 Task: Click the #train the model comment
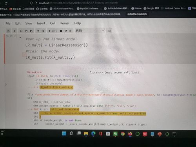pyautogui.click(x=43, y=51)
